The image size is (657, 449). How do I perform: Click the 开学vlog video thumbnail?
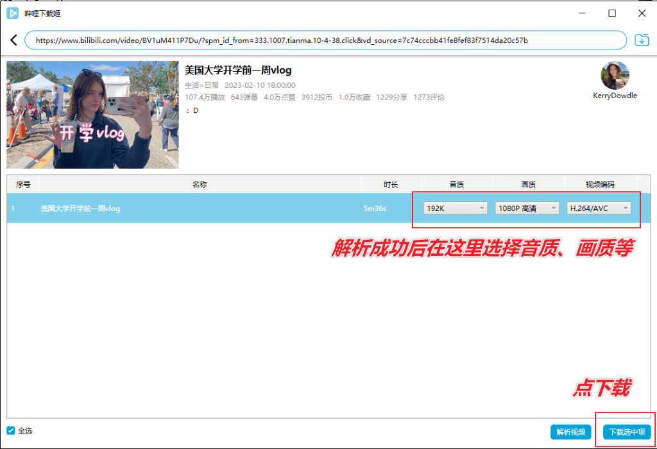(x=92, y=115)
